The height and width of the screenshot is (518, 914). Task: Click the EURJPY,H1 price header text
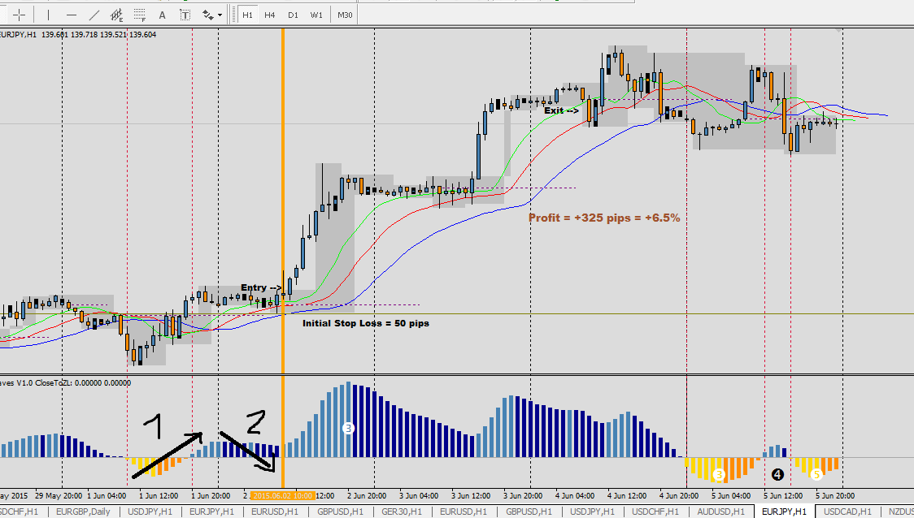(x=78, y=35)
